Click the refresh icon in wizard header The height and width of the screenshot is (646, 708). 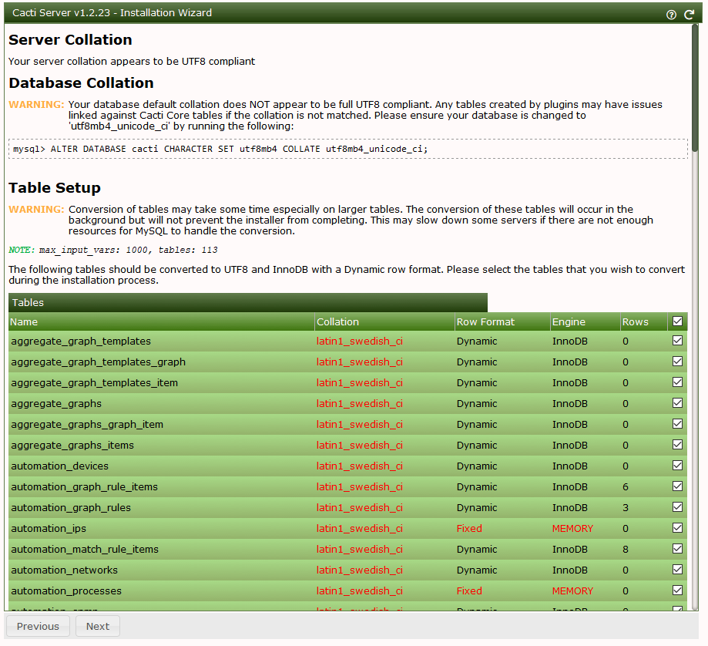pos(689,15)
